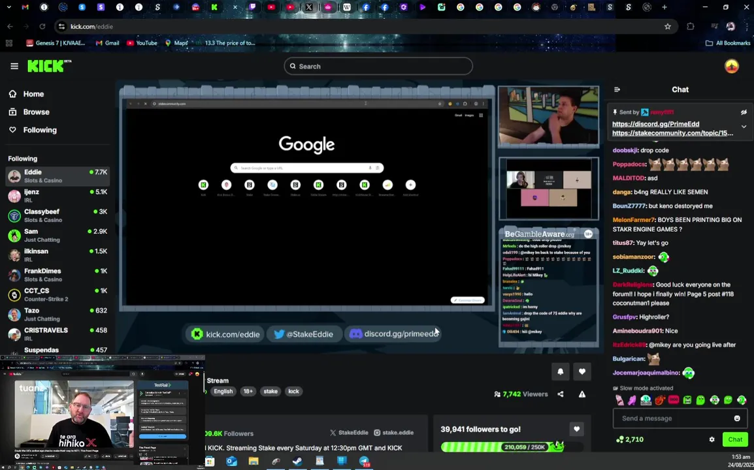
Task: Insert the pink rectangular emote from quick emotes
Action: tap(673, 400)
